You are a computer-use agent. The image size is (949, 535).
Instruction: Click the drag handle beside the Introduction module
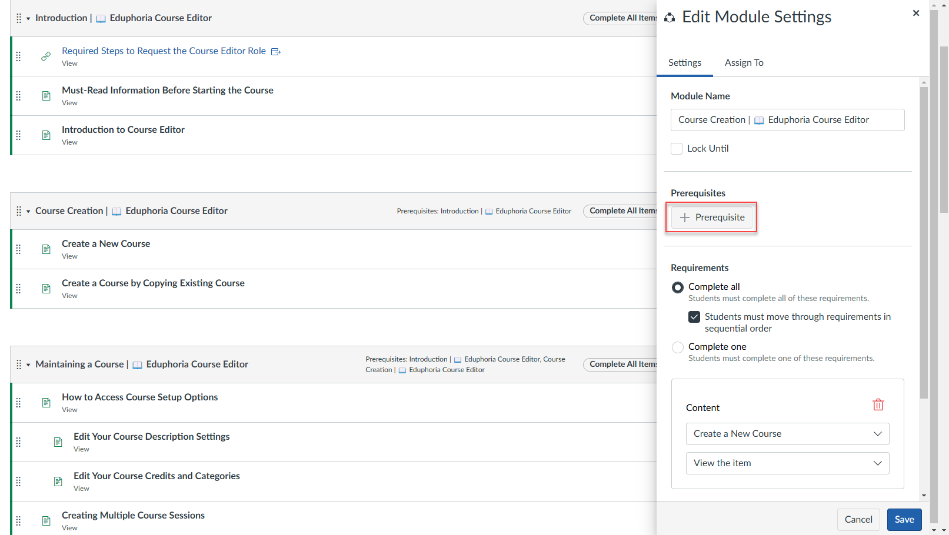(x=18, y=18)
